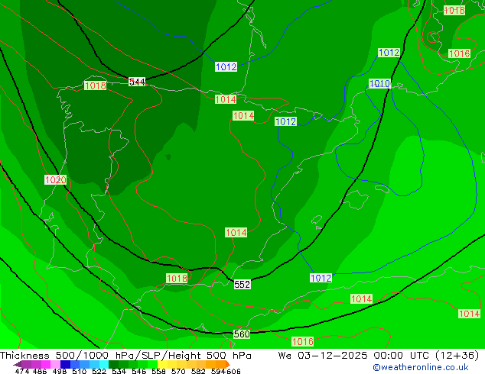The image size is (485, 374).
Task: Click the 1018 label beside the 544 contour
Action: [95, 85]
